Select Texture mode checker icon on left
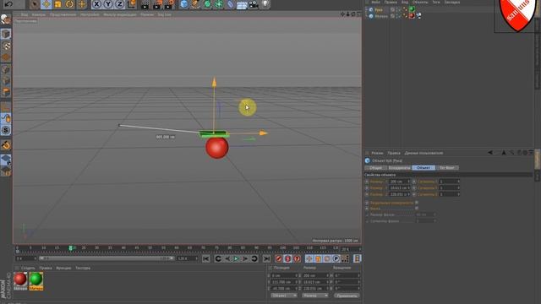The image size is (541, 304). pyautogui.click(x=6, y=46)
